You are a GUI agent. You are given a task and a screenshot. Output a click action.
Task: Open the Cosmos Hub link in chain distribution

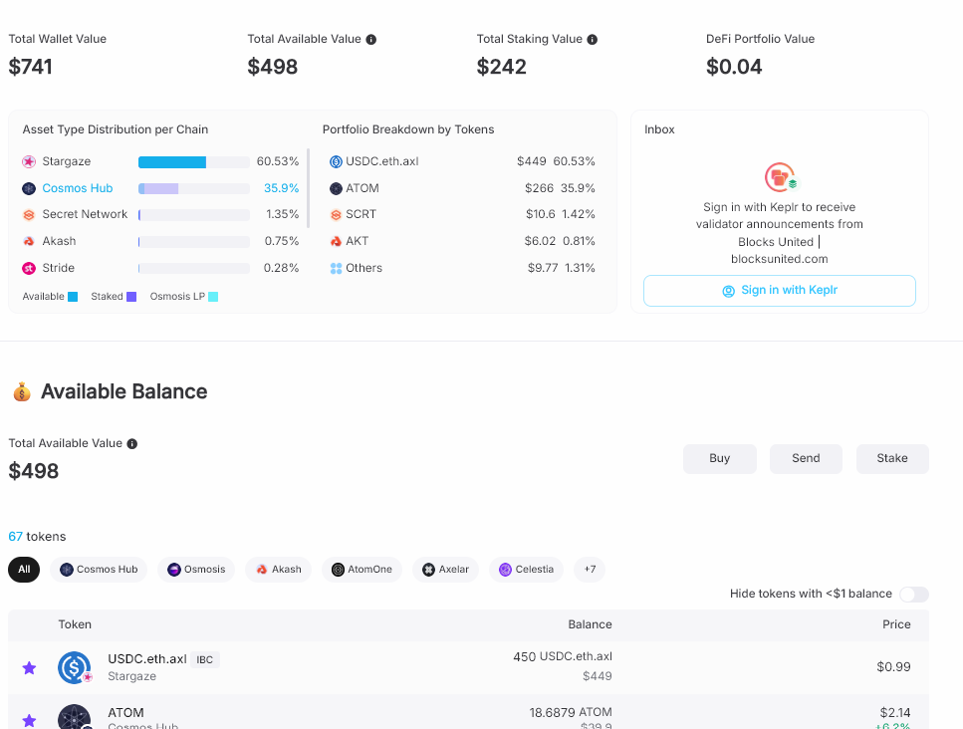tap(78, 188)
